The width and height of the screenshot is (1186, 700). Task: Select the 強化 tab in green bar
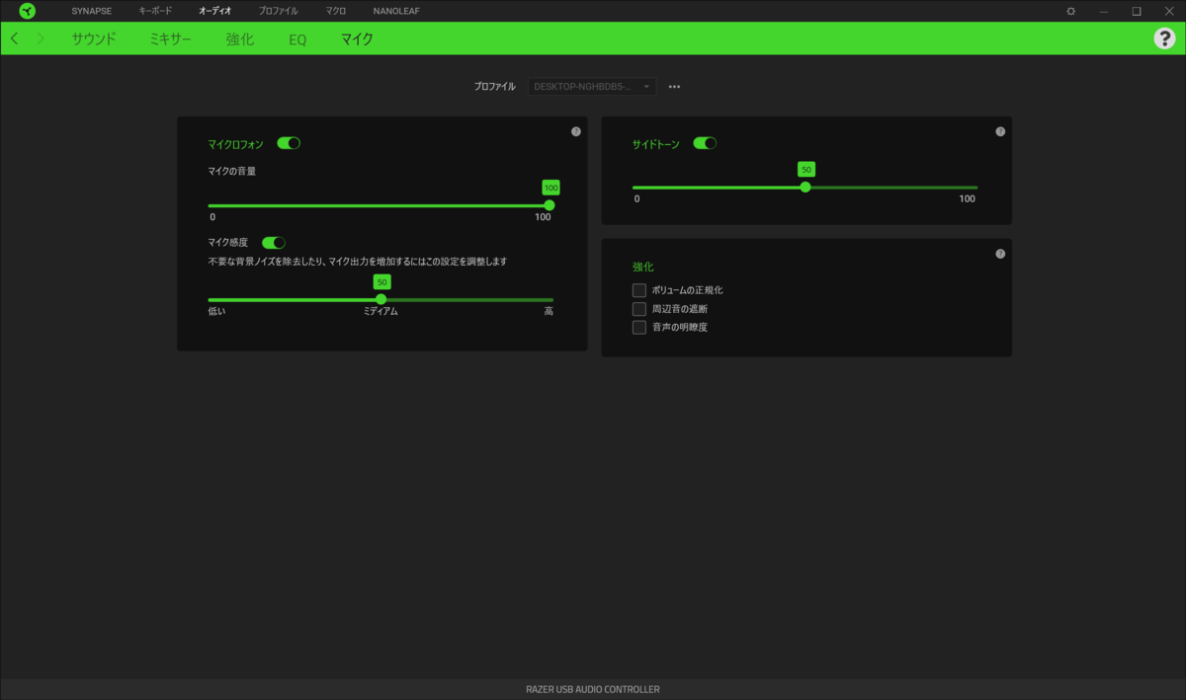point(240,39)
